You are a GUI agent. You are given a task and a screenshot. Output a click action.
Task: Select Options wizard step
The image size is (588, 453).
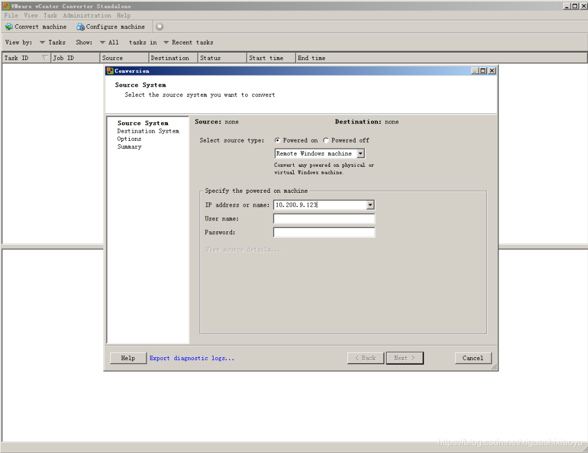tap(129, 138)
